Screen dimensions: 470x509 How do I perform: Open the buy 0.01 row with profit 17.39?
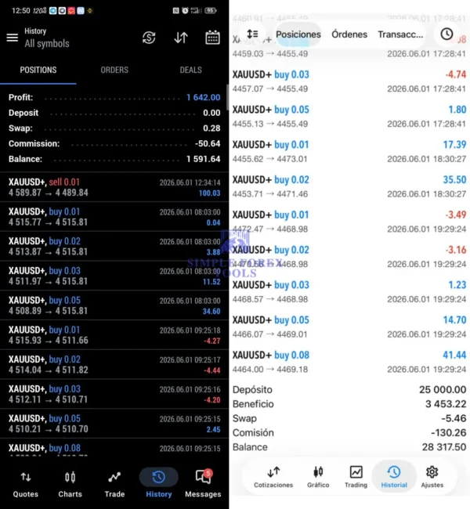point(349,151)
